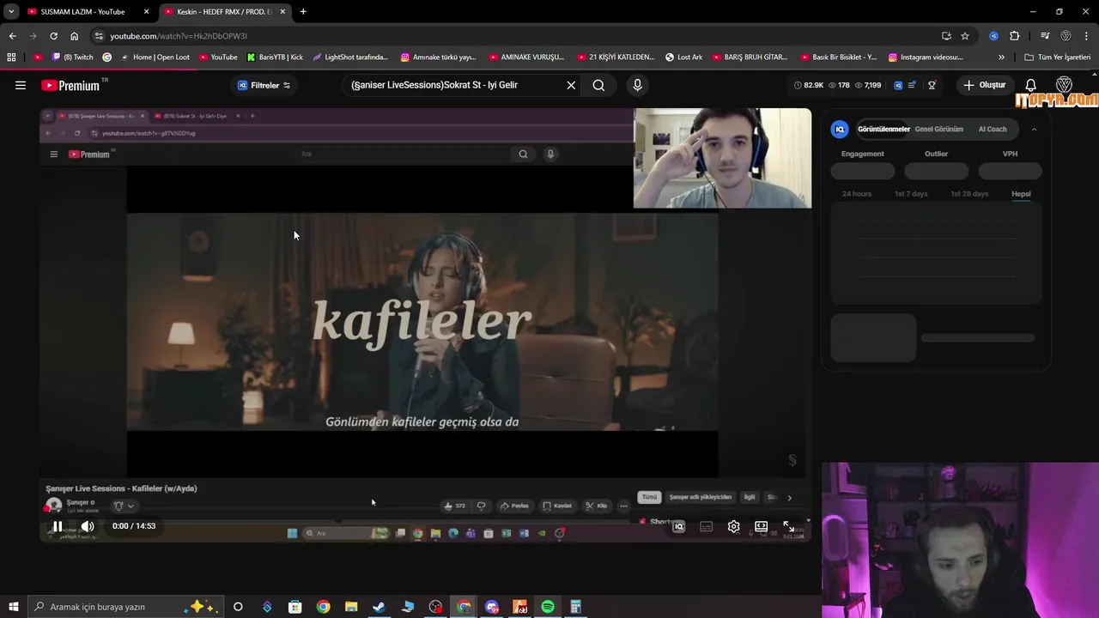Bookmark this page with the star icon
The width and height of the screenshot is (1099, 618).
965,36
